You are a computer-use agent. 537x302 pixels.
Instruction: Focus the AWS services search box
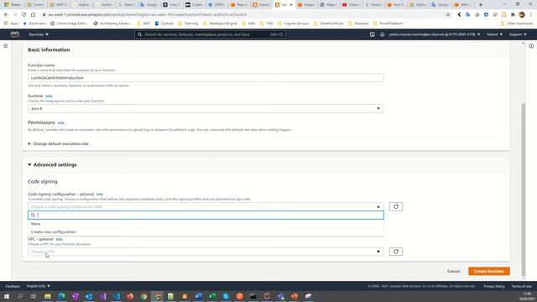tap(210, 34)
